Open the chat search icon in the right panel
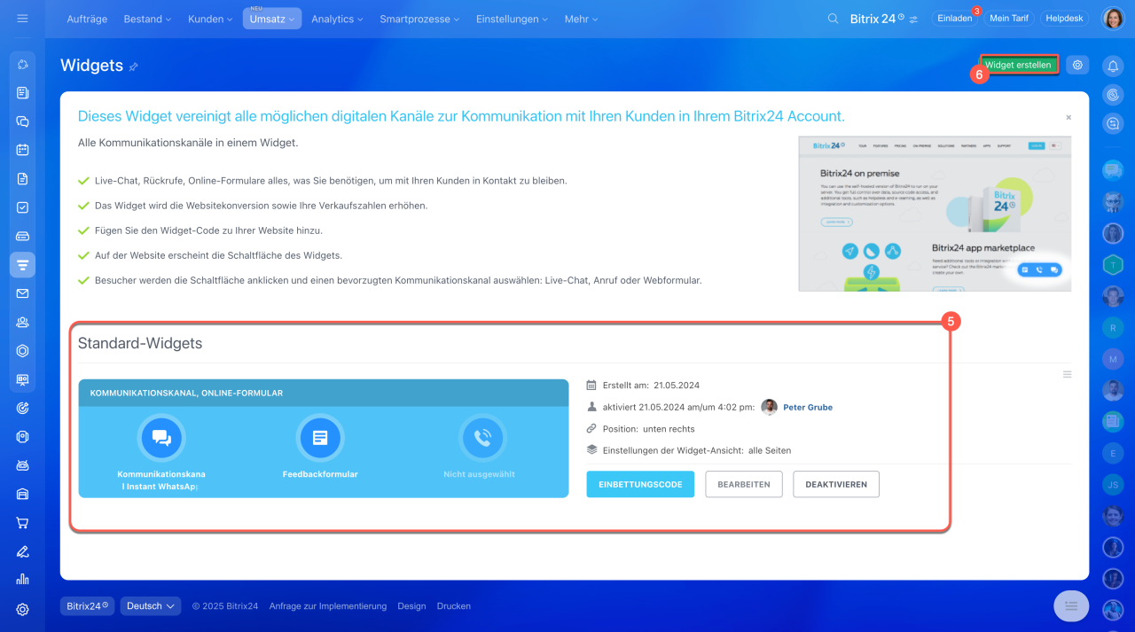The width and height of the screenshot is (1135, 632). click(x=1113, y=125)
